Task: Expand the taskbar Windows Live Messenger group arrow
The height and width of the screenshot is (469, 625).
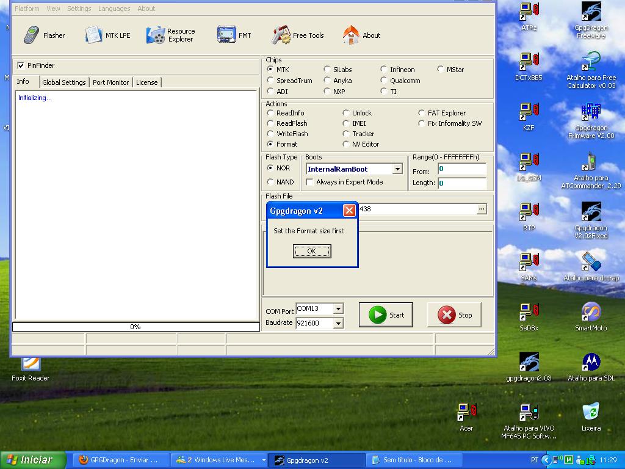Action: point(264,460)
